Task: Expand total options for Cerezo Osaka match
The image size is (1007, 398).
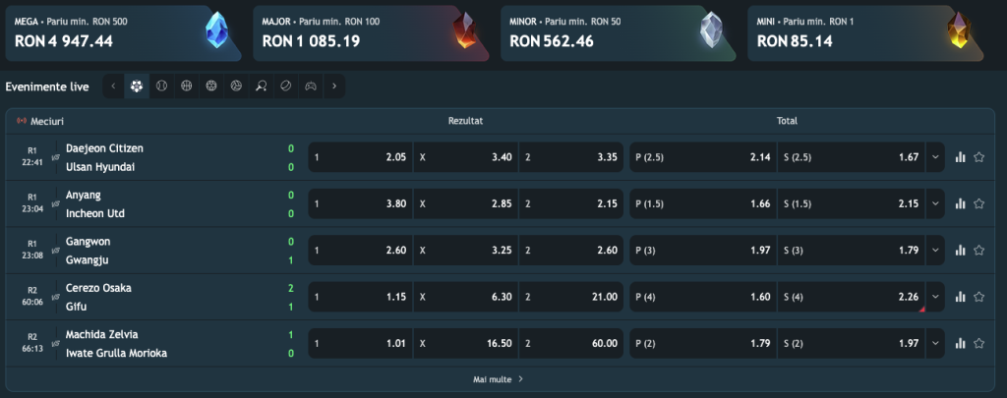Action: (935, 297)
